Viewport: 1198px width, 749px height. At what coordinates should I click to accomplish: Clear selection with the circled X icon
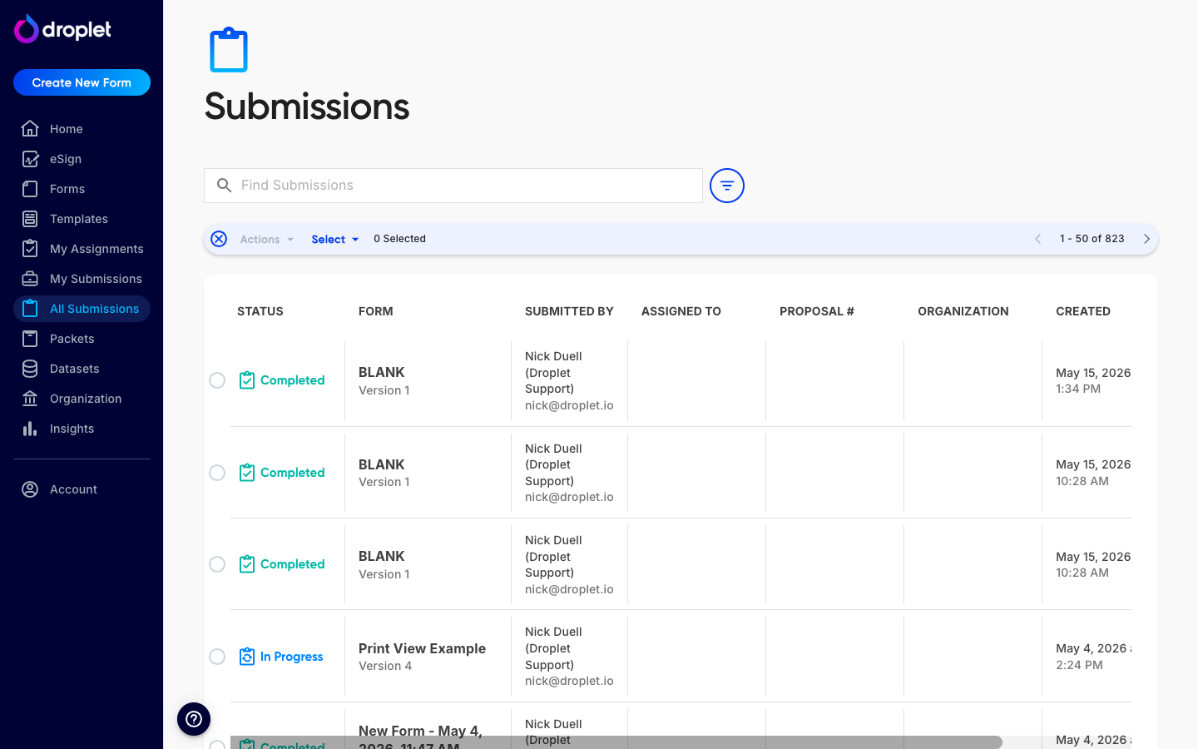(219, 239)
